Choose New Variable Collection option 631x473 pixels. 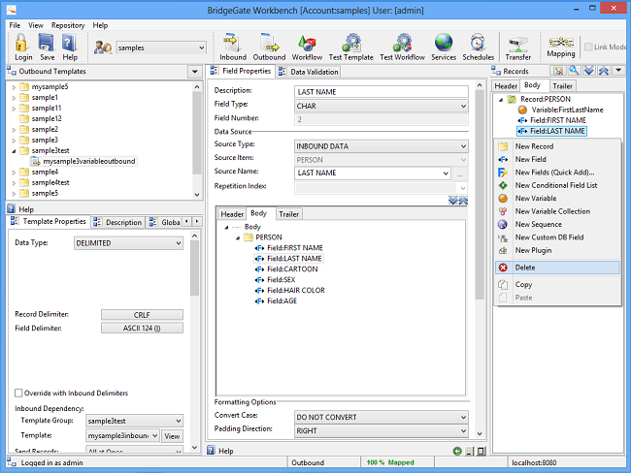[x=557, y=211]
